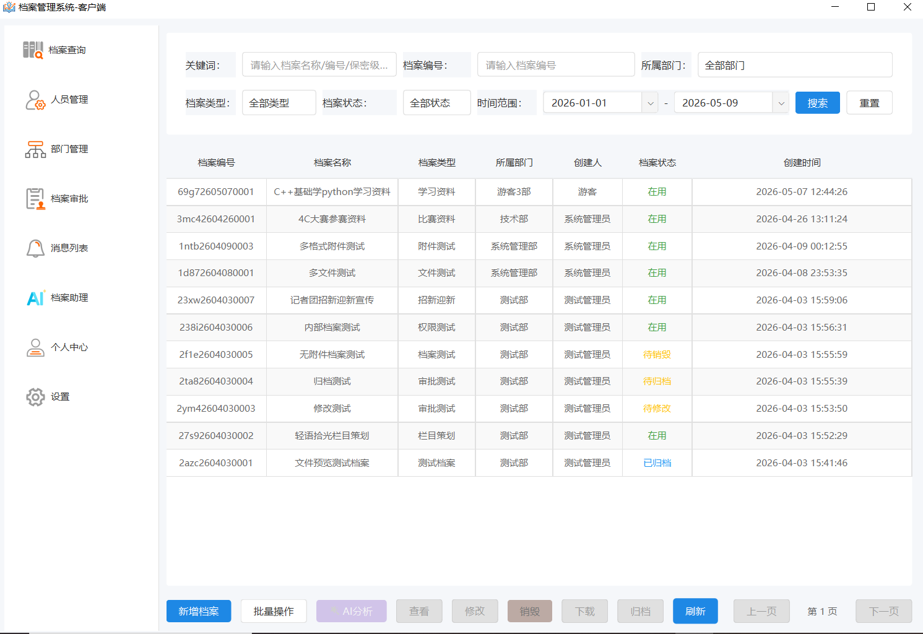Click the 已归档 status cell
The width and height of the screenshot is (923, 634).
pyautogui.click(x=657, y=463)
